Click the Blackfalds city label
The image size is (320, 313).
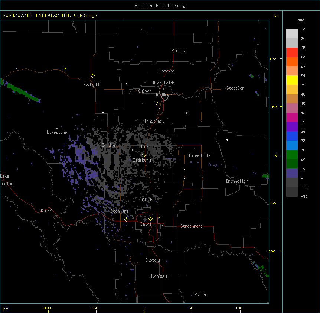(x=164, y=83)
